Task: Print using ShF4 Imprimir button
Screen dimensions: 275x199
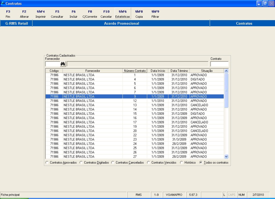Action: tap(41, 14)
